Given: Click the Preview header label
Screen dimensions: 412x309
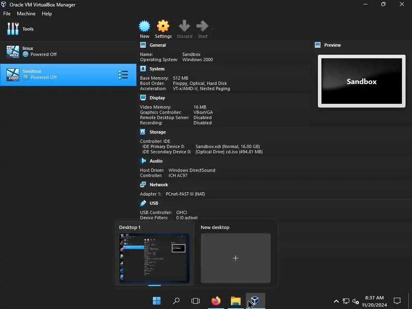Looking at the screenshot, I should (x=332, y=45).
